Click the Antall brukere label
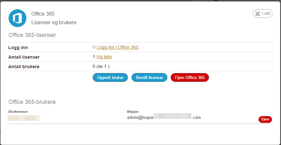The image size is (281, 145). point(24,67)
